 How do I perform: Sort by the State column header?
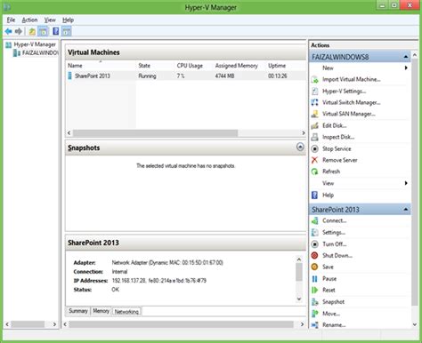point(144,66)
